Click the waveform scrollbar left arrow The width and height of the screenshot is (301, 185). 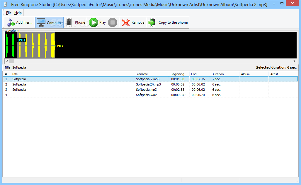click(7, 61)
